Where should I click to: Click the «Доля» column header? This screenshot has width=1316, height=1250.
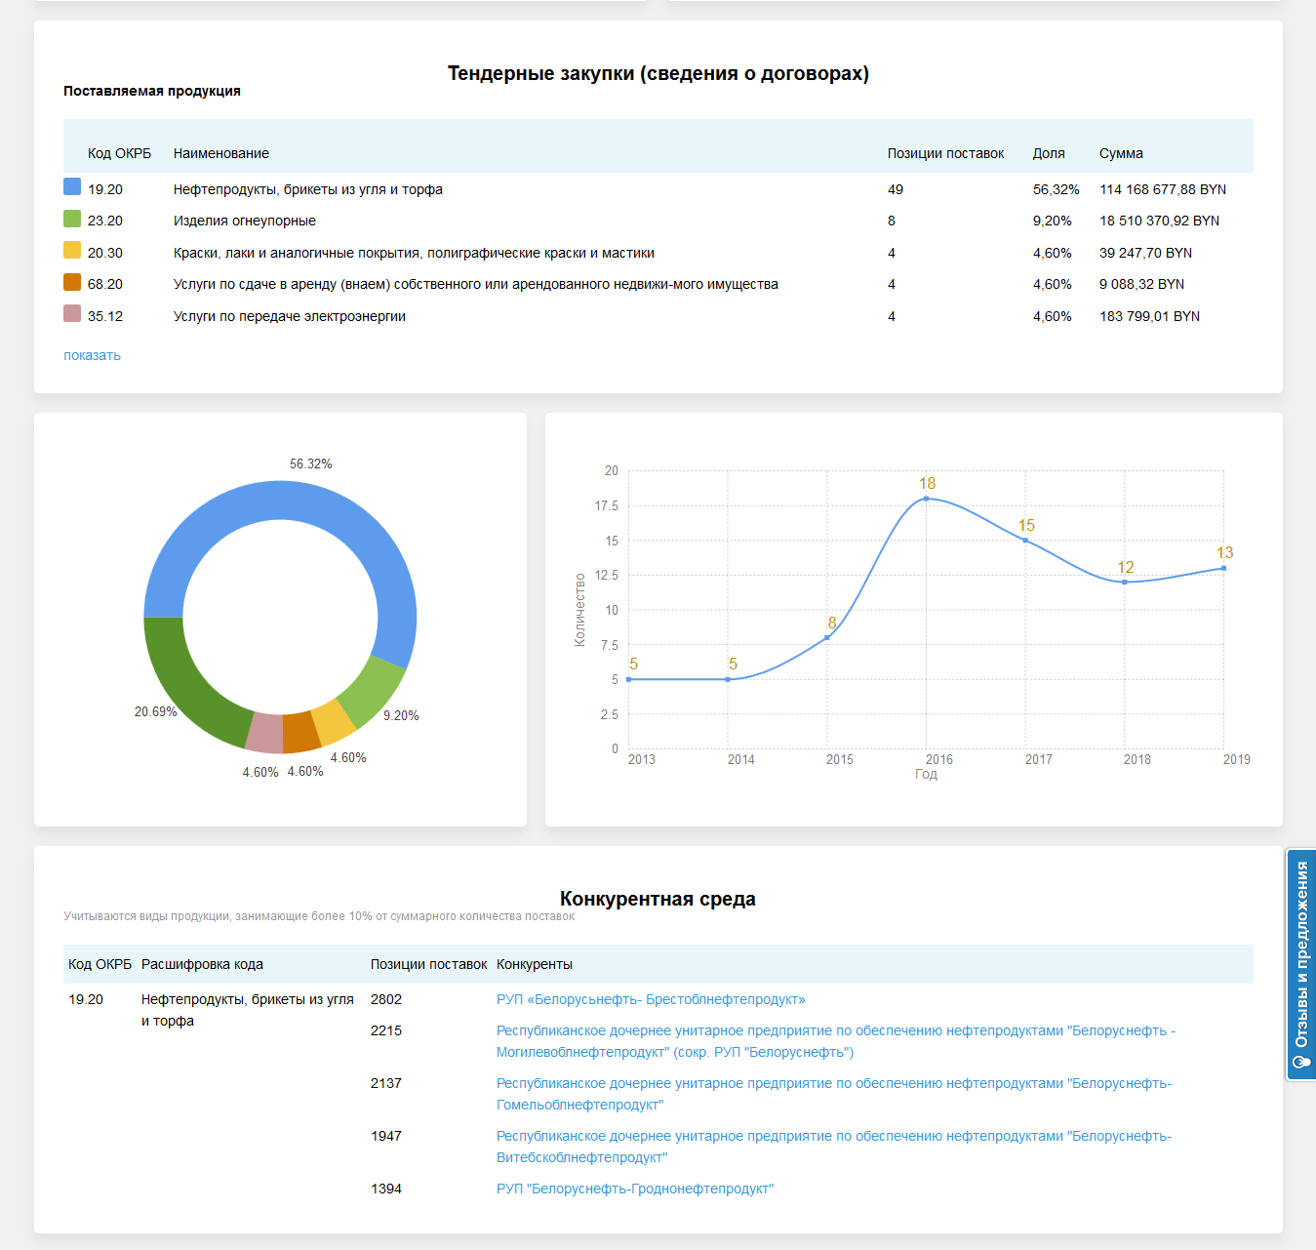click(1049, 153)
